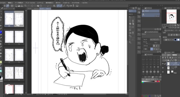Click the magnifier icon next to color set name
This screenshot has width=180, height=97.
(158, 80)
